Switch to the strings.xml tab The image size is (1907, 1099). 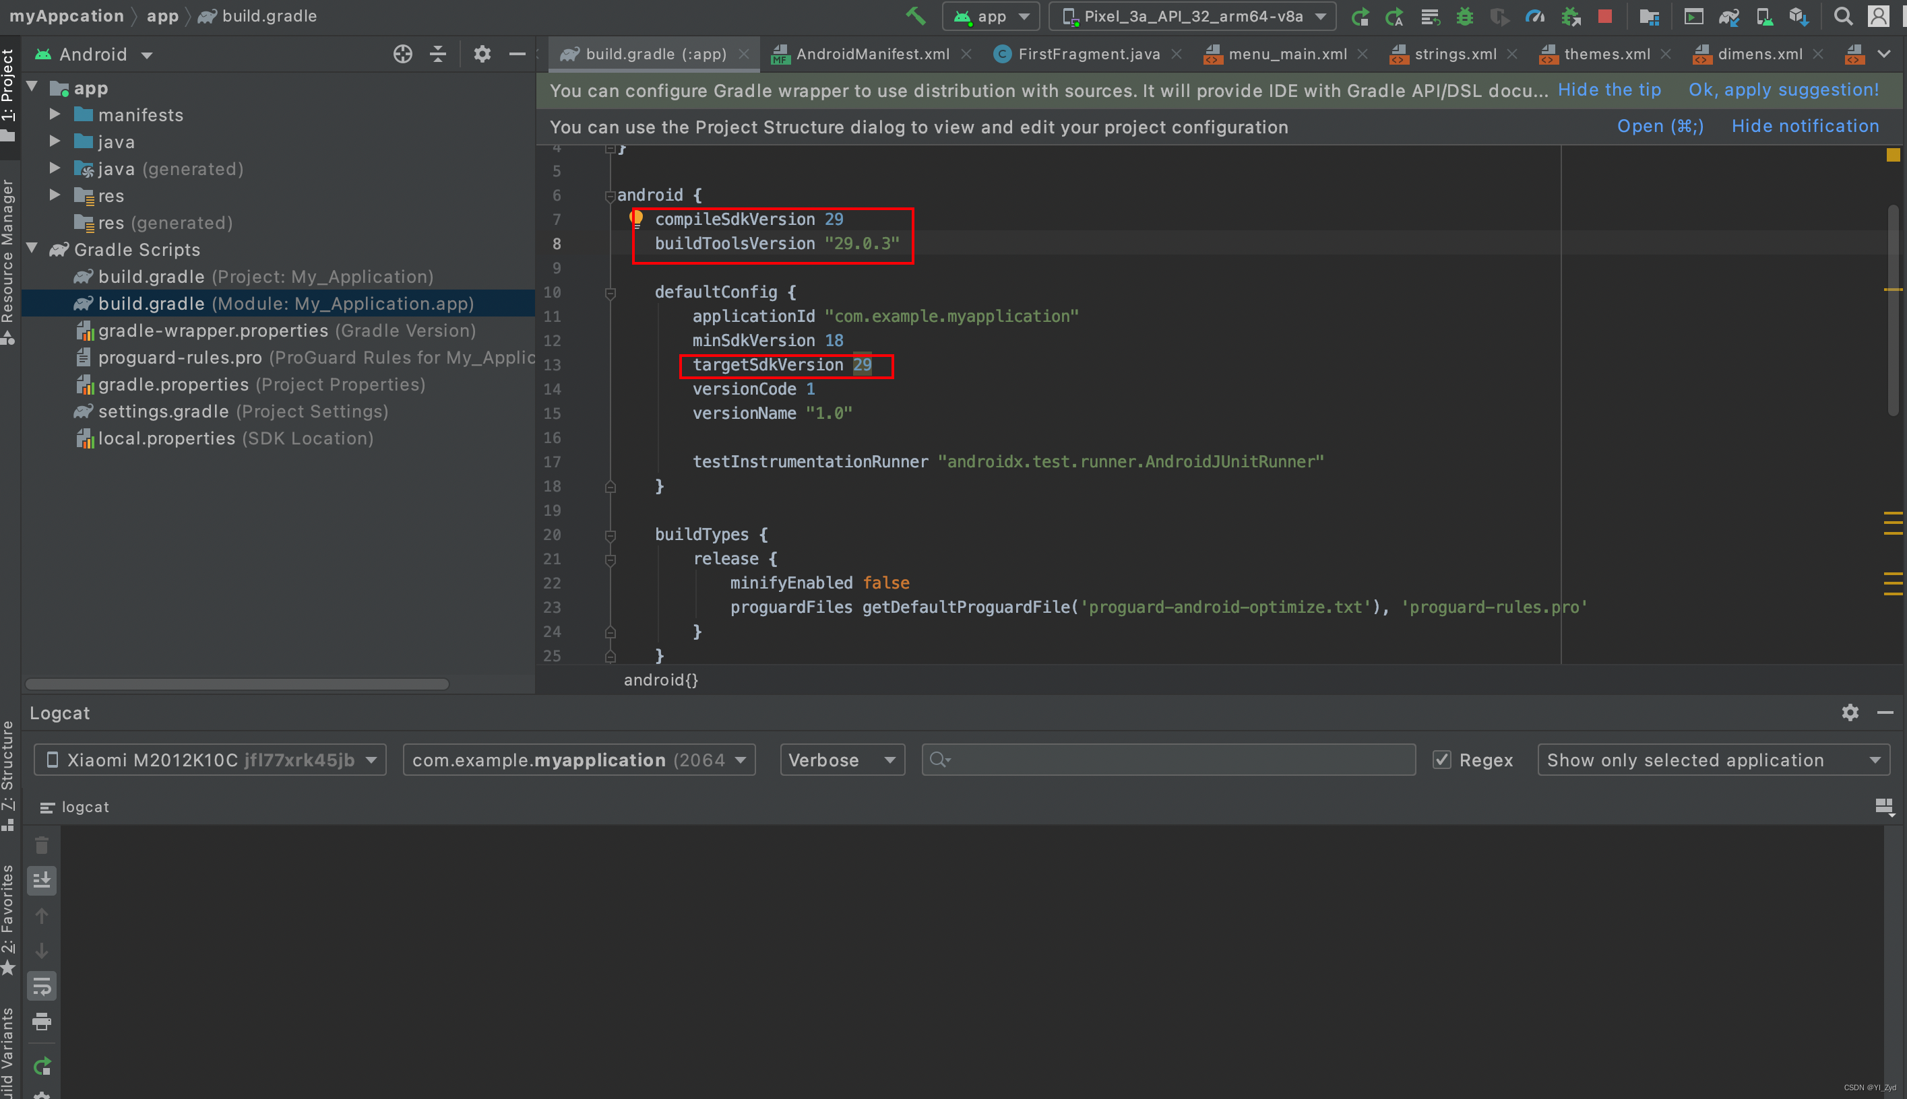pos(1455,54)
